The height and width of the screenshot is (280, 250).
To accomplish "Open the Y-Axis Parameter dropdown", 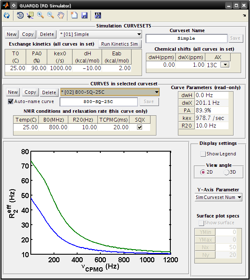I will tap(218, 197).
